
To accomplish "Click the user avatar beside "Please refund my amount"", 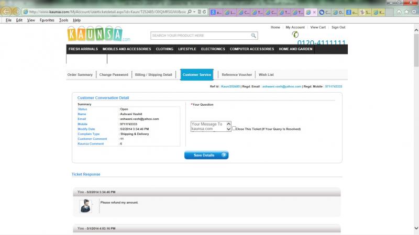I will [x=85, y=206].
